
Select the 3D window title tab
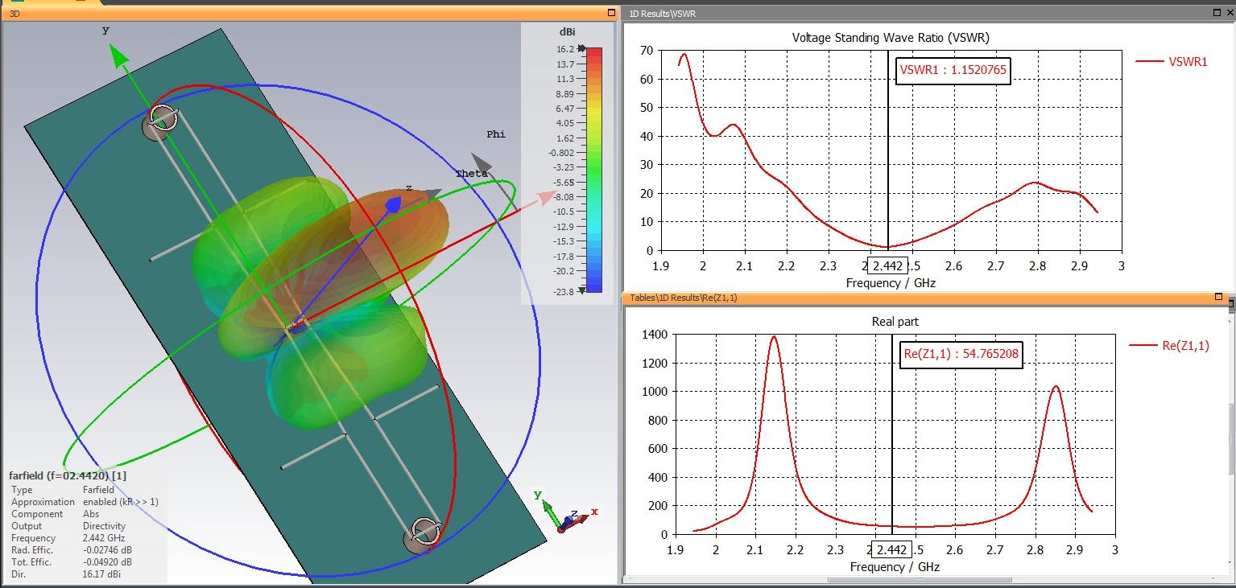click(x=14, y=14)
